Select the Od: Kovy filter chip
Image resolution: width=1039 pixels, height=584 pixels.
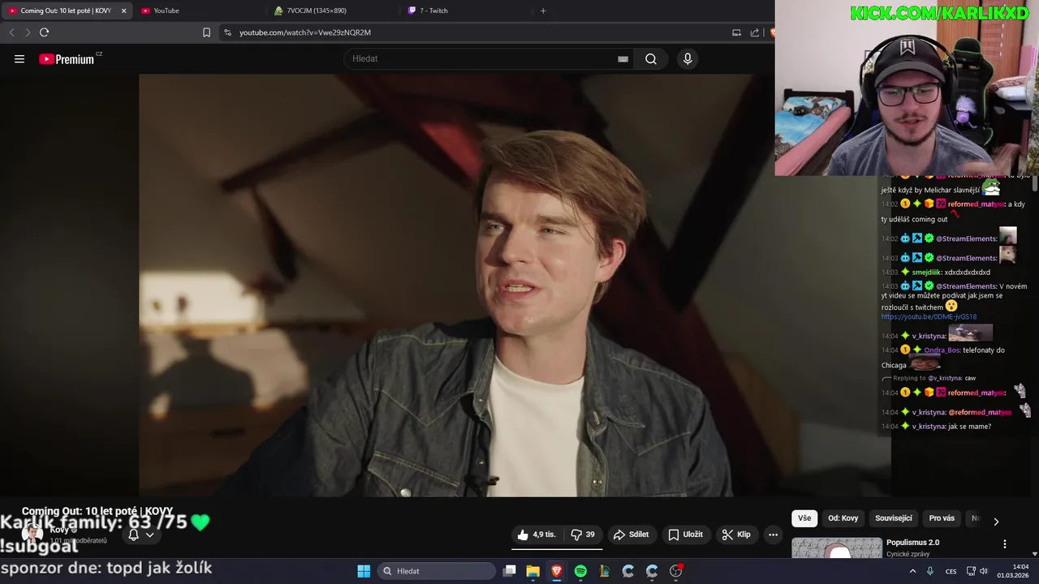(x=843, y=518)
